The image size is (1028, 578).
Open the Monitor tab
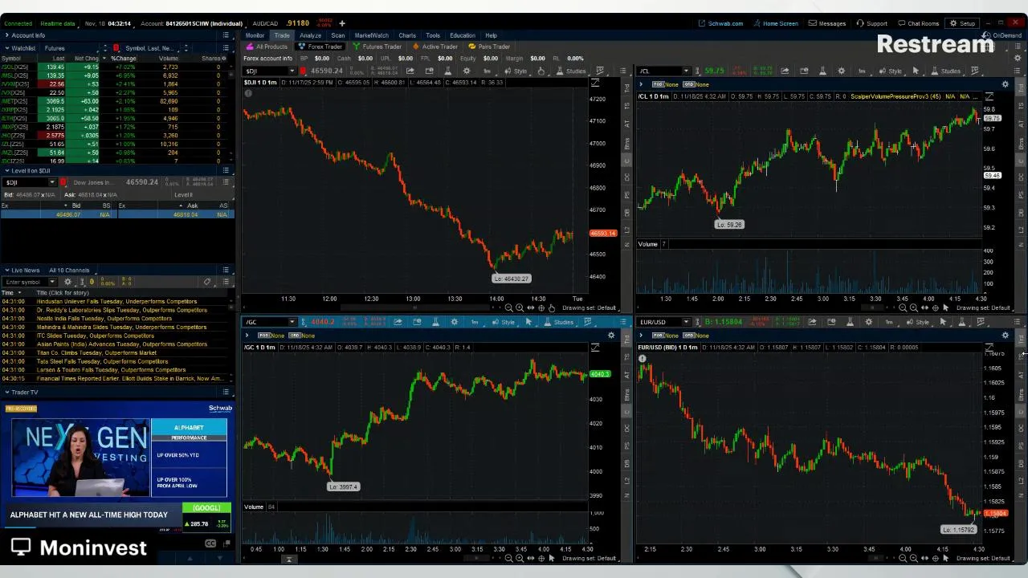coord(255,35)
